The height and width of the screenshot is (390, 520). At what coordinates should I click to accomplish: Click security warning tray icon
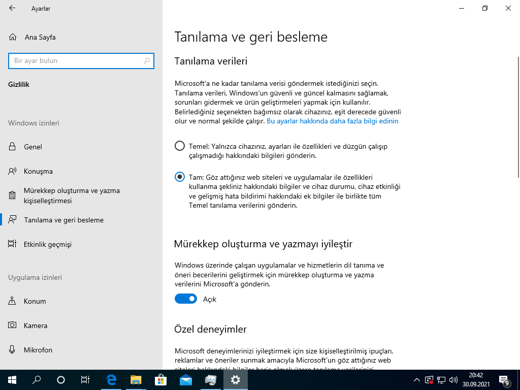point(429,380)
